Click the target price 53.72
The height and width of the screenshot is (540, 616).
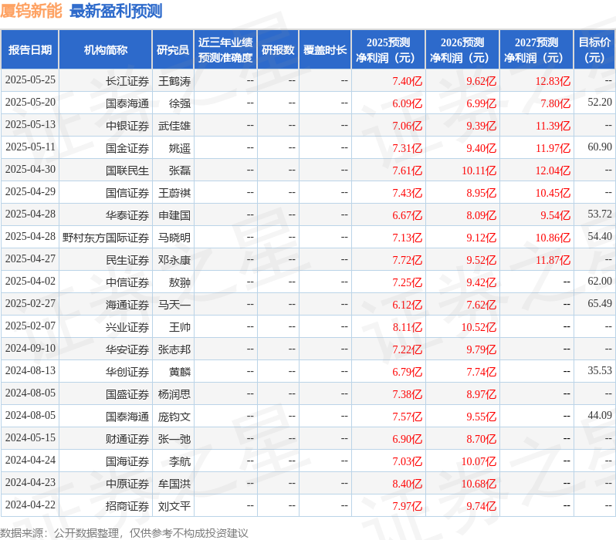click(600, 214)
